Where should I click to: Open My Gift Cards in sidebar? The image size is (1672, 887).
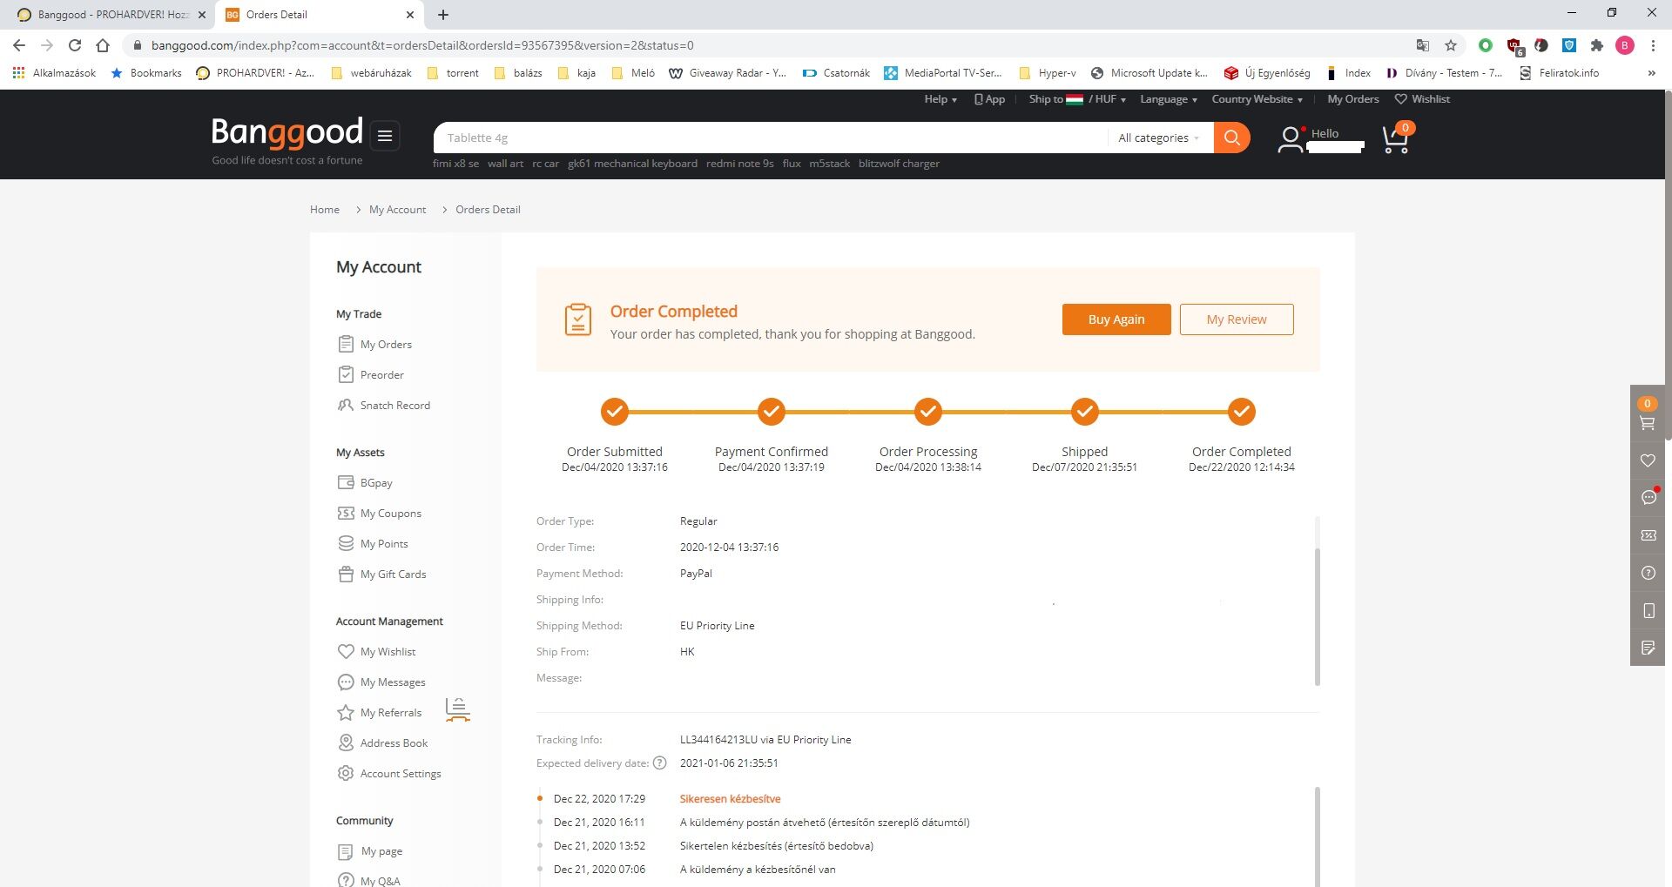click(382, 574)
